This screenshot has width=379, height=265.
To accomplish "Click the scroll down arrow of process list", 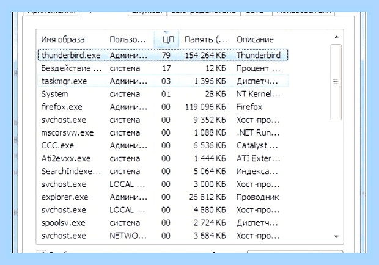I will (x=336, y=236).
